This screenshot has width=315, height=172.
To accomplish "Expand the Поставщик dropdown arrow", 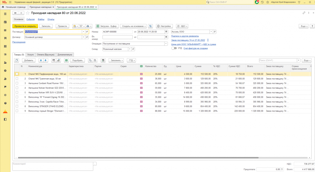I will point(83,32).
